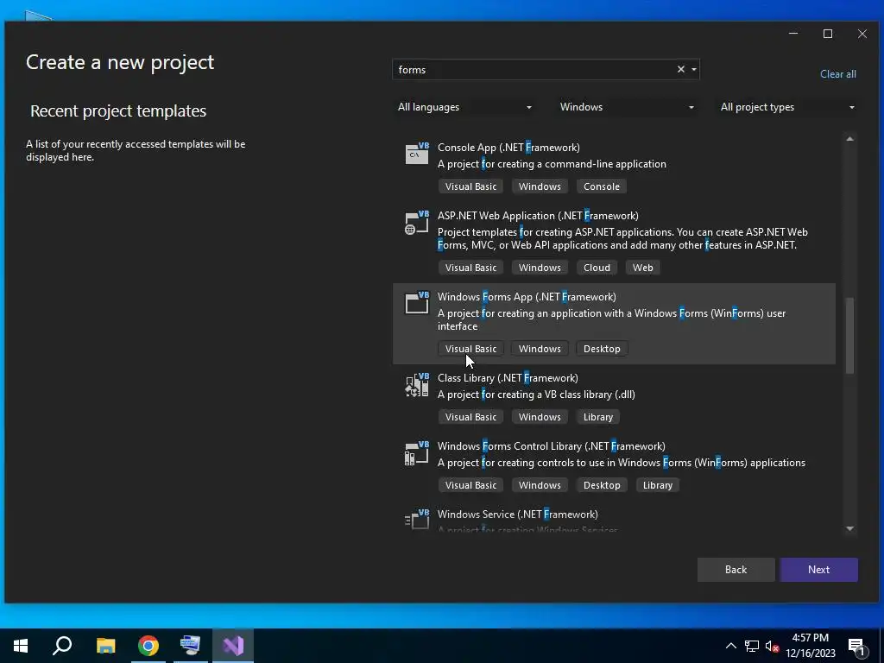Click the Console App VB template icon
884x663 pixels.
pyautogui.click(x=417, y=154)
